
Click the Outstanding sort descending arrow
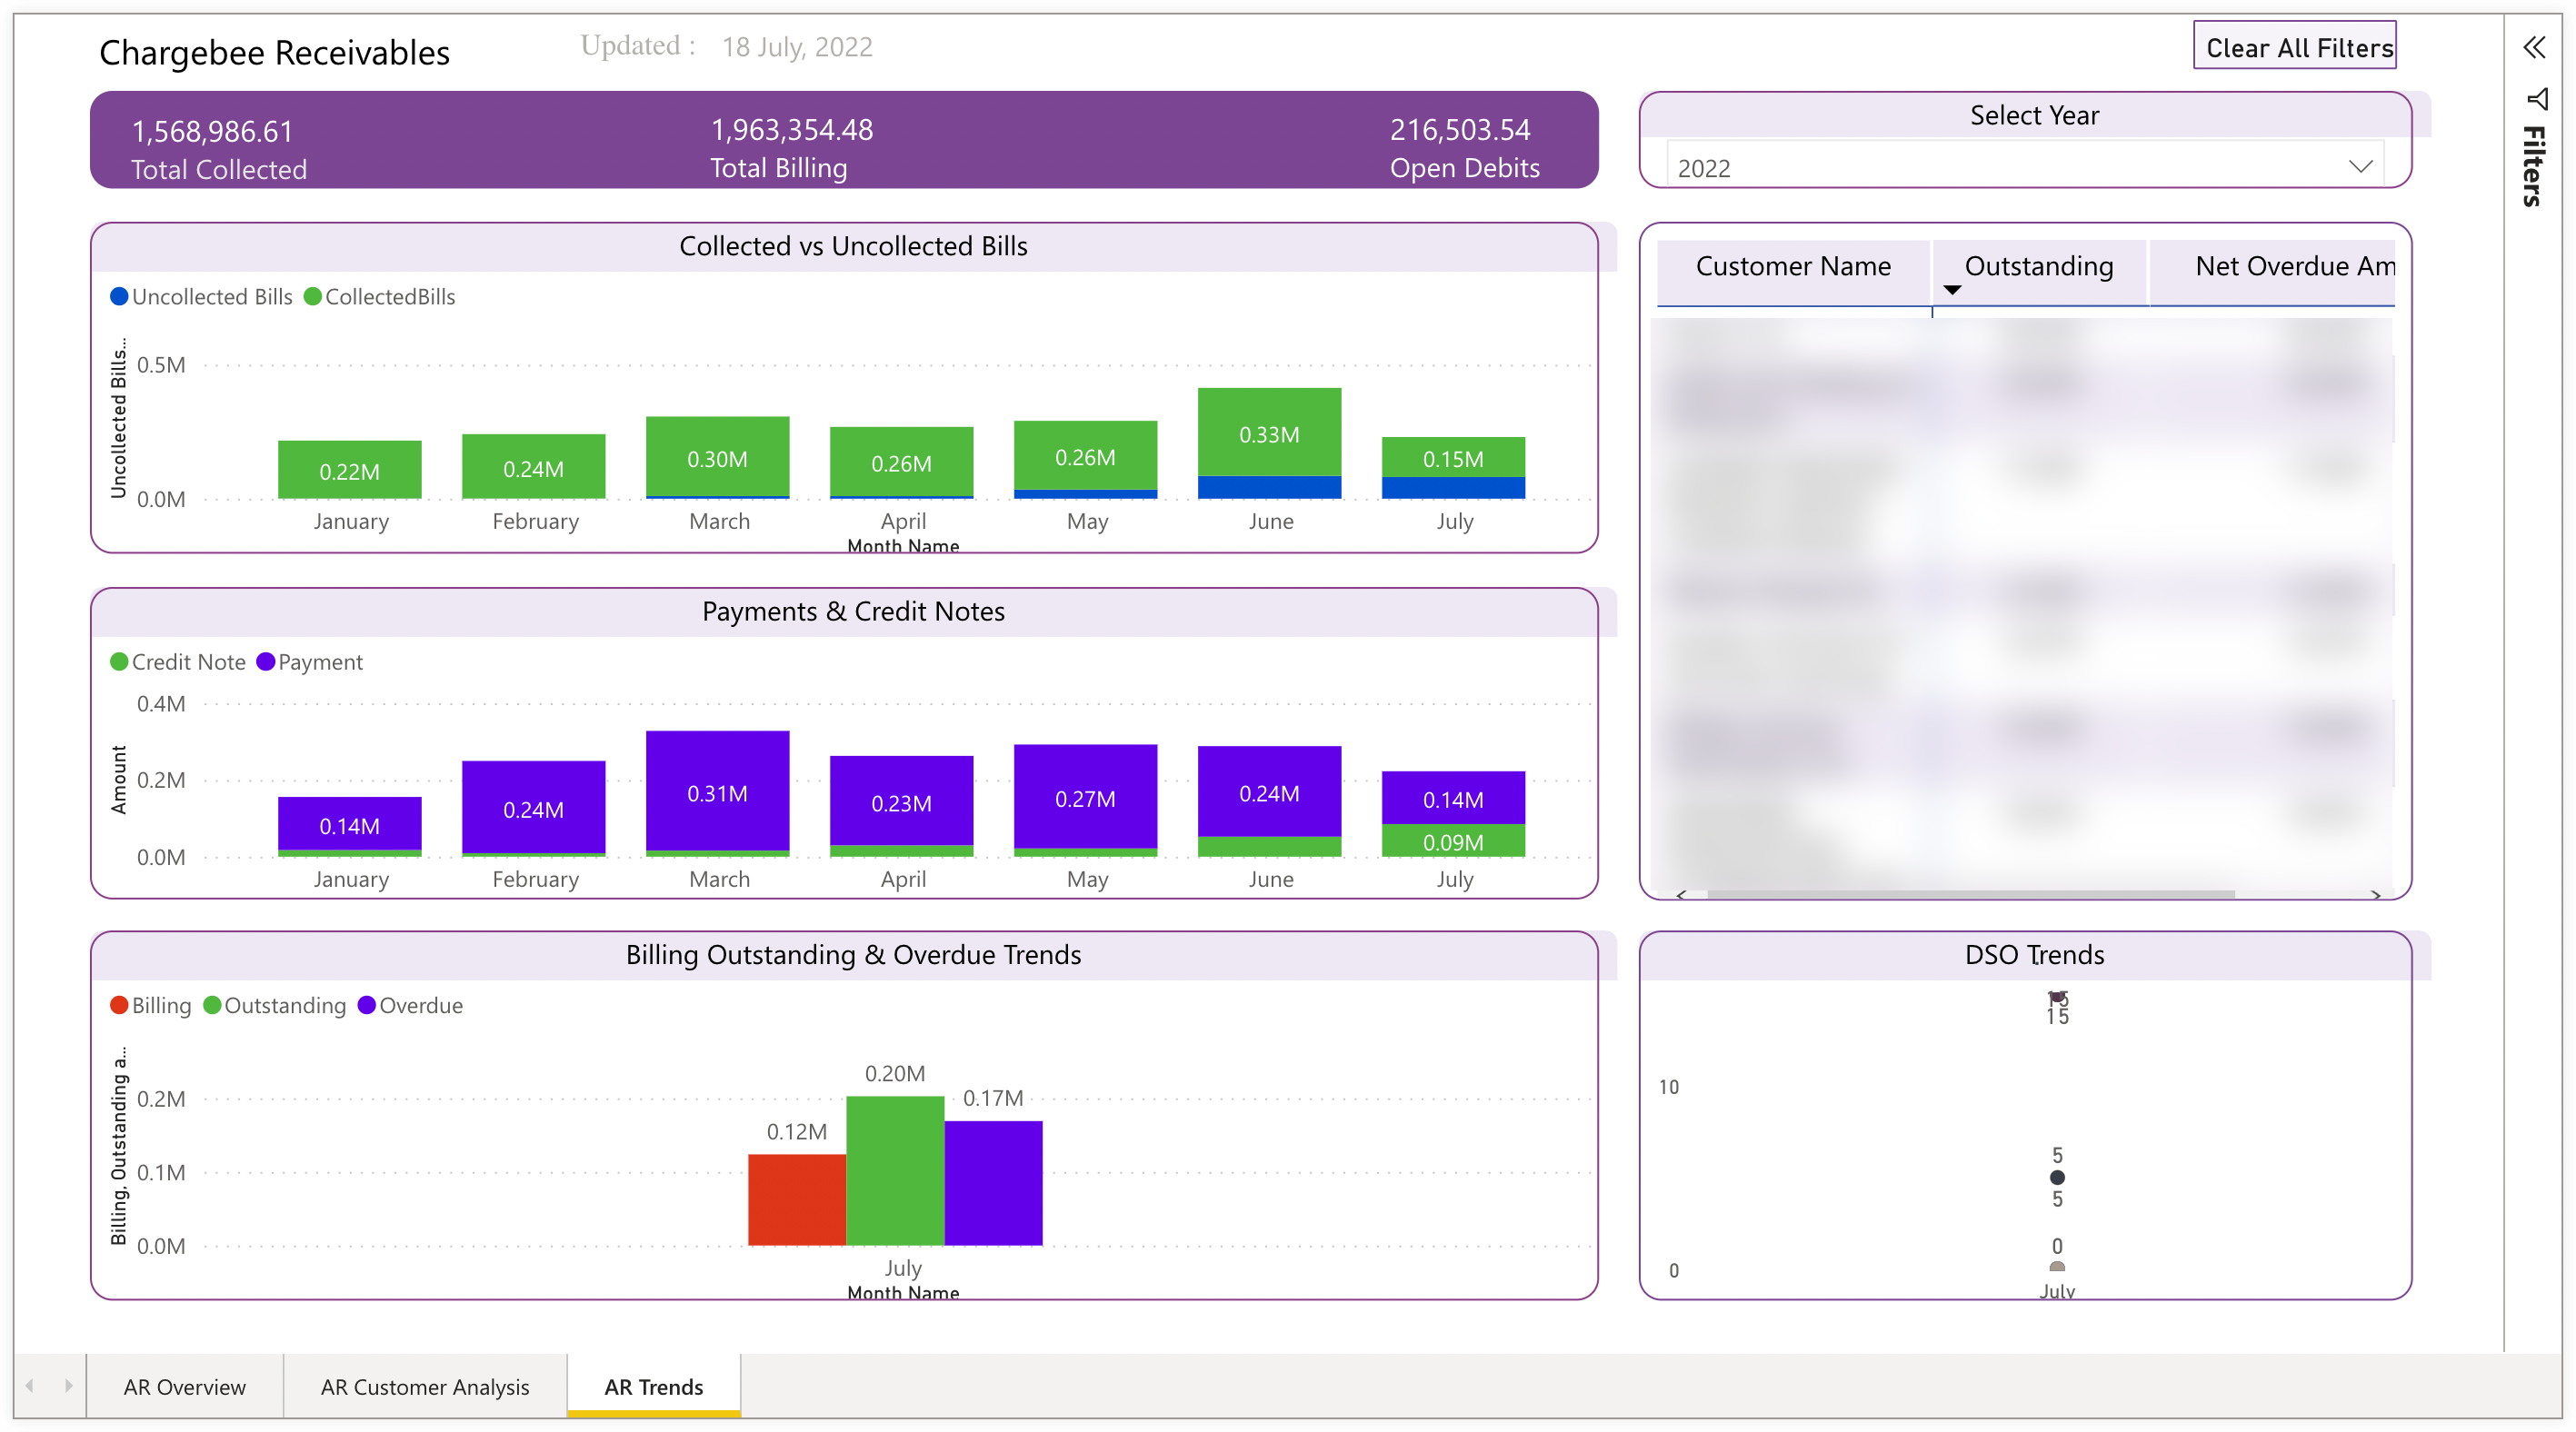[x=1951, y=291]
